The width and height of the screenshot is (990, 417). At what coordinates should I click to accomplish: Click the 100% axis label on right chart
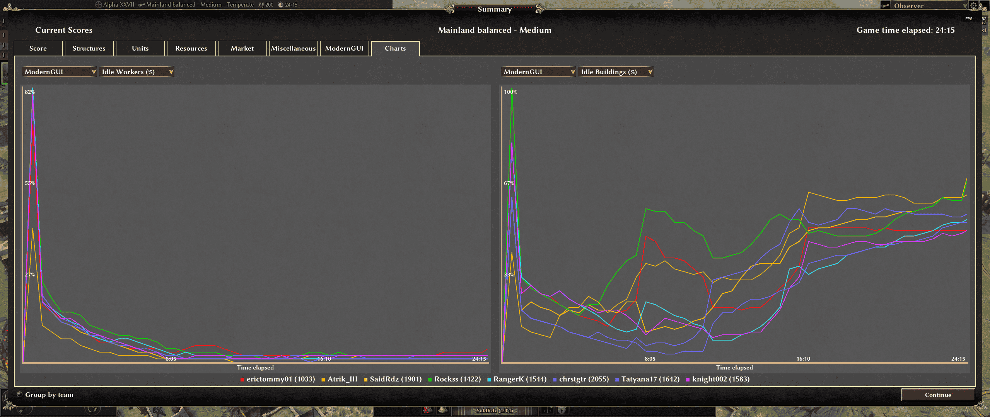[510, 92]
